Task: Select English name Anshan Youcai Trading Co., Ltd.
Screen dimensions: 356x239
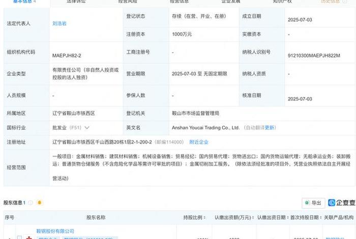Action: [205, 128]
